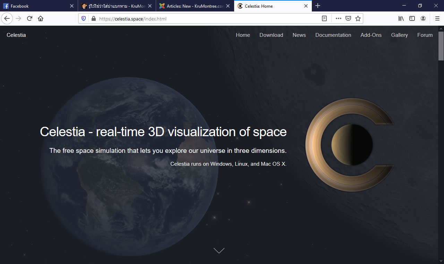The height and width of the screenshot is (264, 444).
Task: Open the Add-Ons nav link
Action: click(371, 35)
